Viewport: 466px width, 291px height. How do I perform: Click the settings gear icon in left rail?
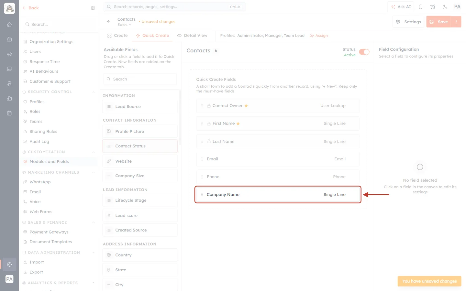pyautogui.click(x=9, y=264)
